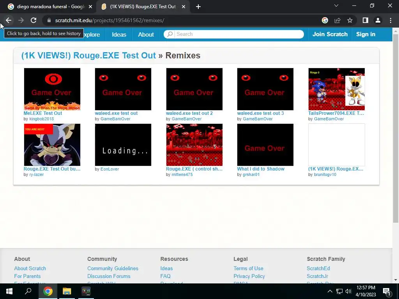The image size is (399, 299).
Task: Click Sign in
Action: (x=365, y=34)
